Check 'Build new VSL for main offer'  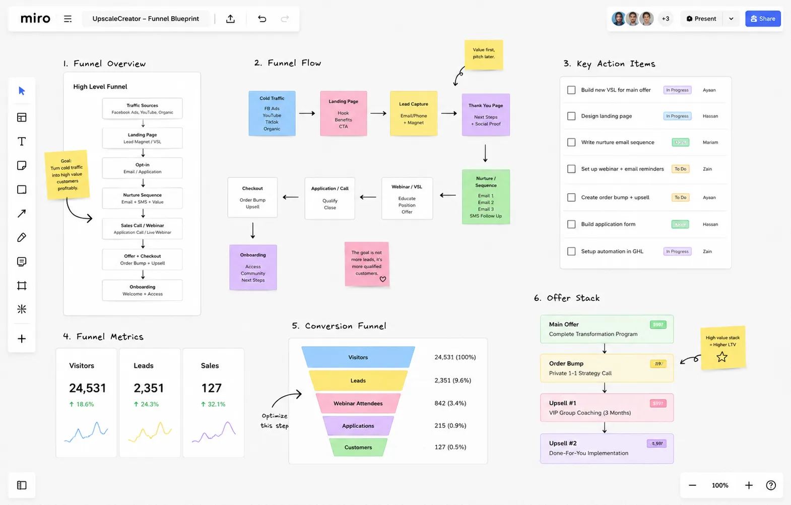click(x=571, y=90)
